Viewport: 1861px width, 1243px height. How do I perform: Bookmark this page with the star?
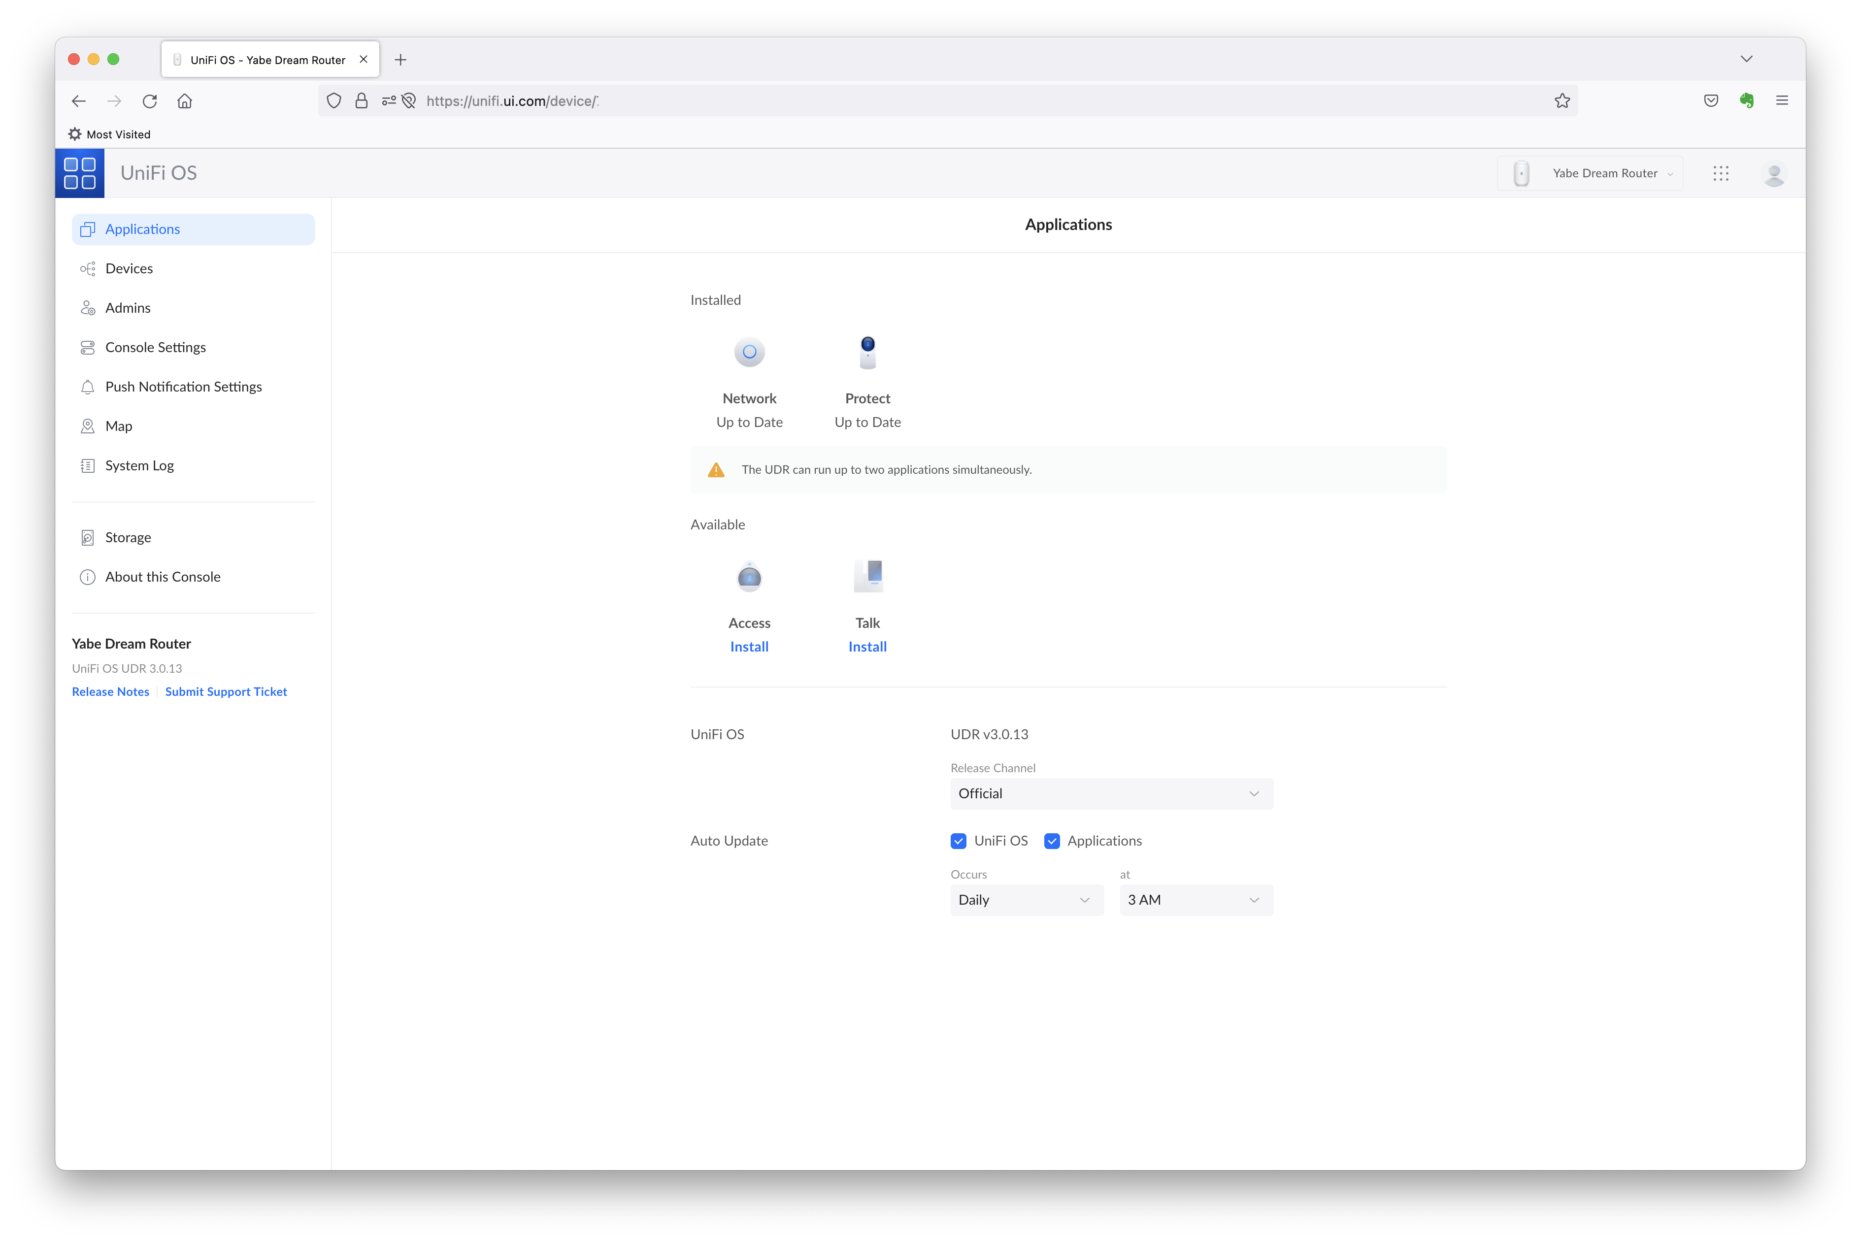pos(1562,100)
